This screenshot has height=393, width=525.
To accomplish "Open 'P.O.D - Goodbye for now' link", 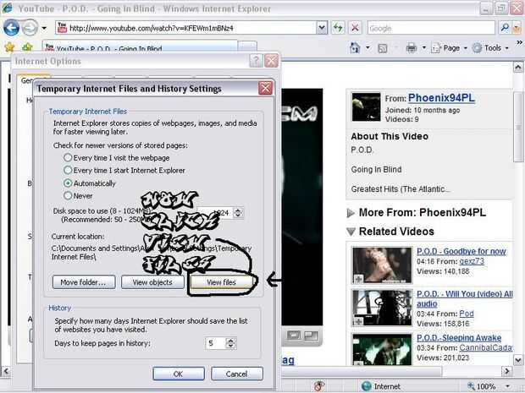I will click(x=461, y=251).
